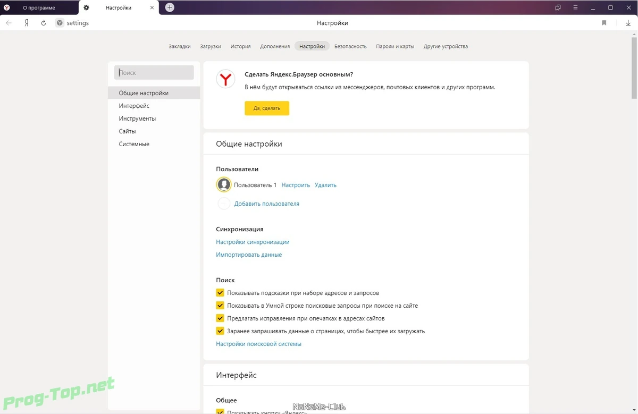This screenshot has height=414, width=638.
Task: Click the site info icon in address bar
Action: (60, 23)
